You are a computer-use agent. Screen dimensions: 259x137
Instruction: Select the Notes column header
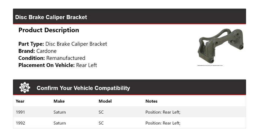tap(151, 101)
